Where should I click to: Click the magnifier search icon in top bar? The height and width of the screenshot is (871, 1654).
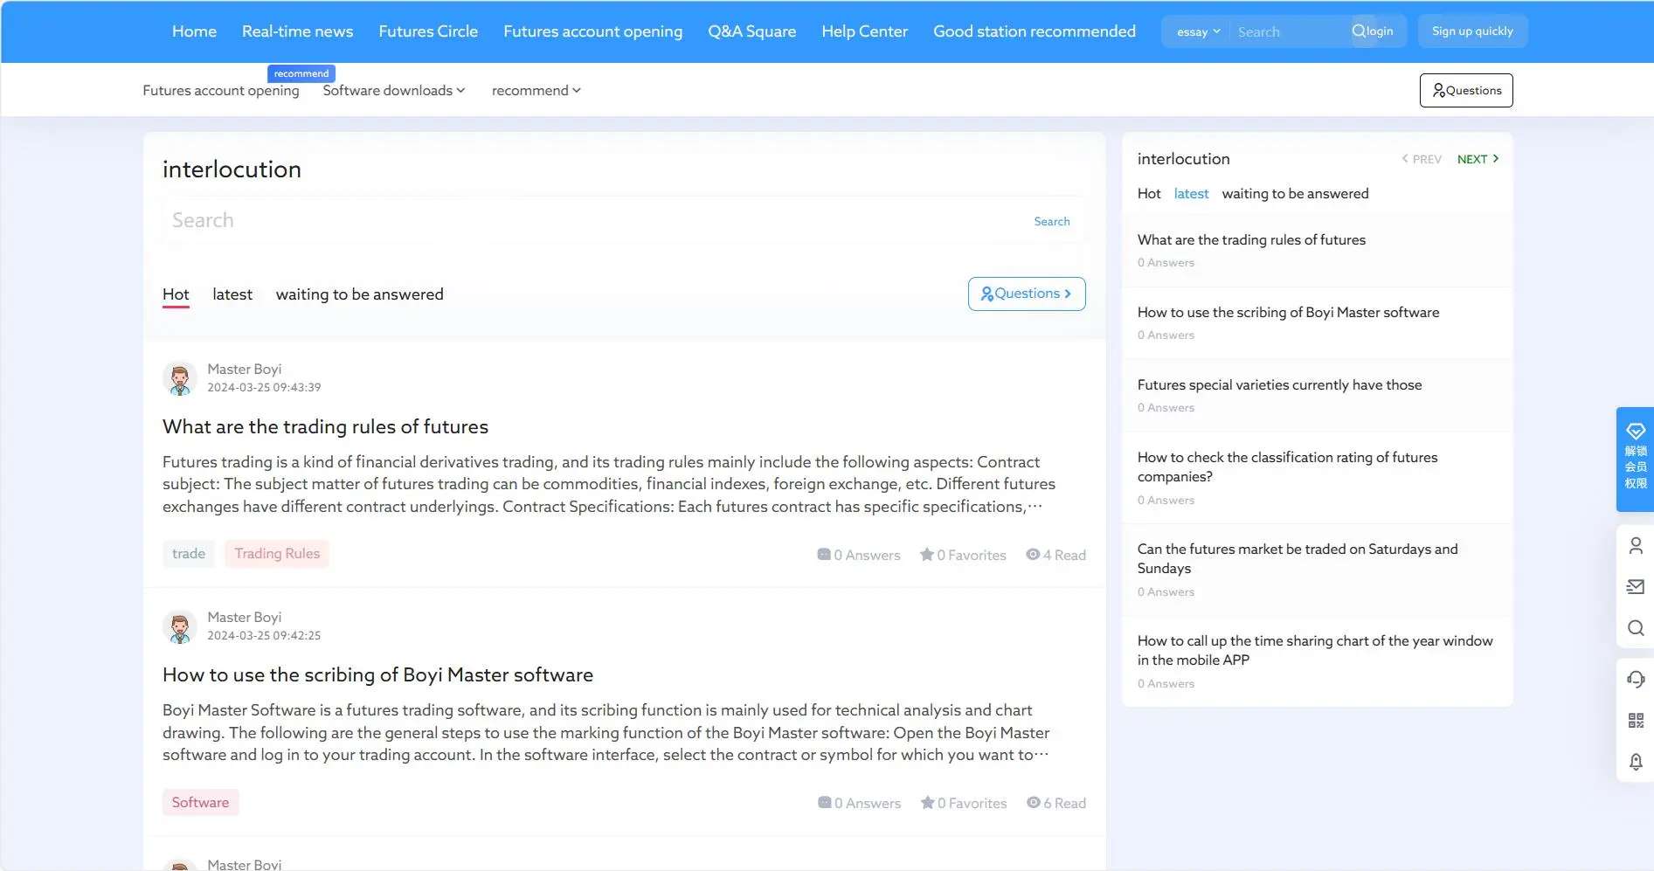tap(1358, 31)
